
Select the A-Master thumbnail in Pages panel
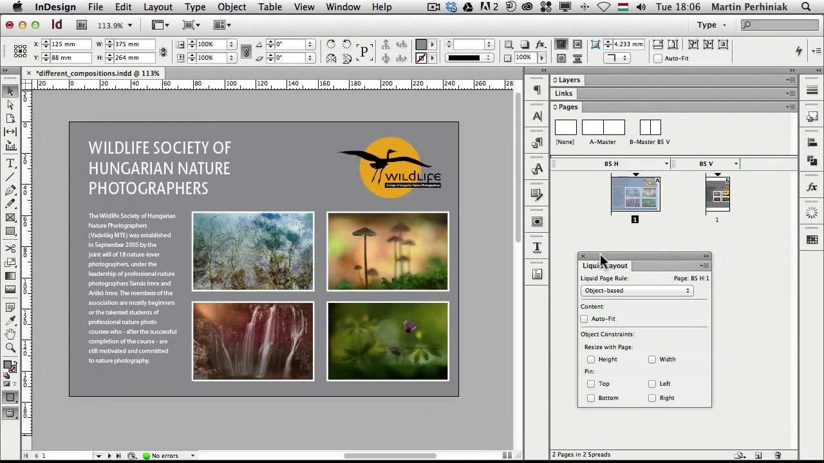tap(603, 127)
